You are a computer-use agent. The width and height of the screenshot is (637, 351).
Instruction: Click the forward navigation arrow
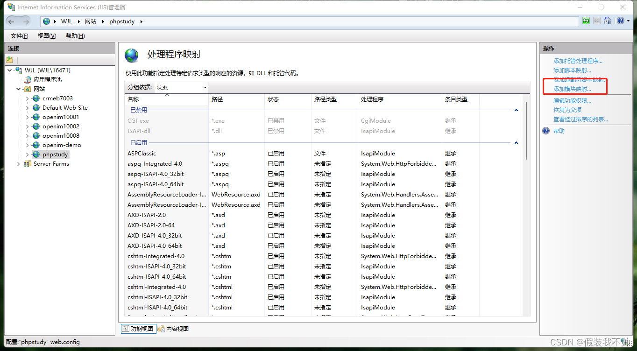click(x=26, y=21)
